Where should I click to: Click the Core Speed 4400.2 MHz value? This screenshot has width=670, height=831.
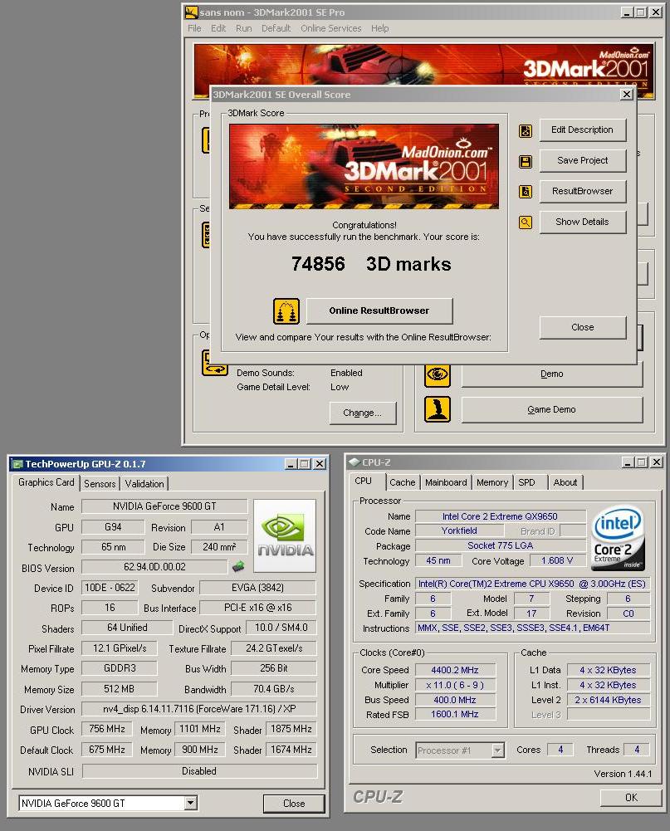(455, 670)
